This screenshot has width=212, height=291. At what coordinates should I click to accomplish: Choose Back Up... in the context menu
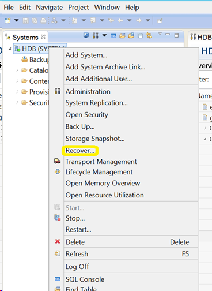click(x=80, y=126)
